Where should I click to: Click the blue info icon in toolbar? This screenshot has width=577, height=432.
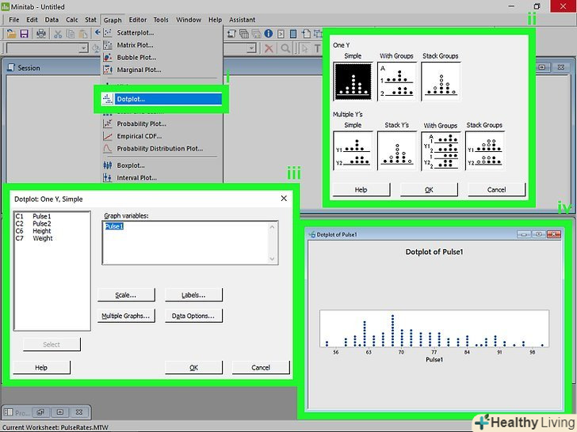(x=269, y=34)
